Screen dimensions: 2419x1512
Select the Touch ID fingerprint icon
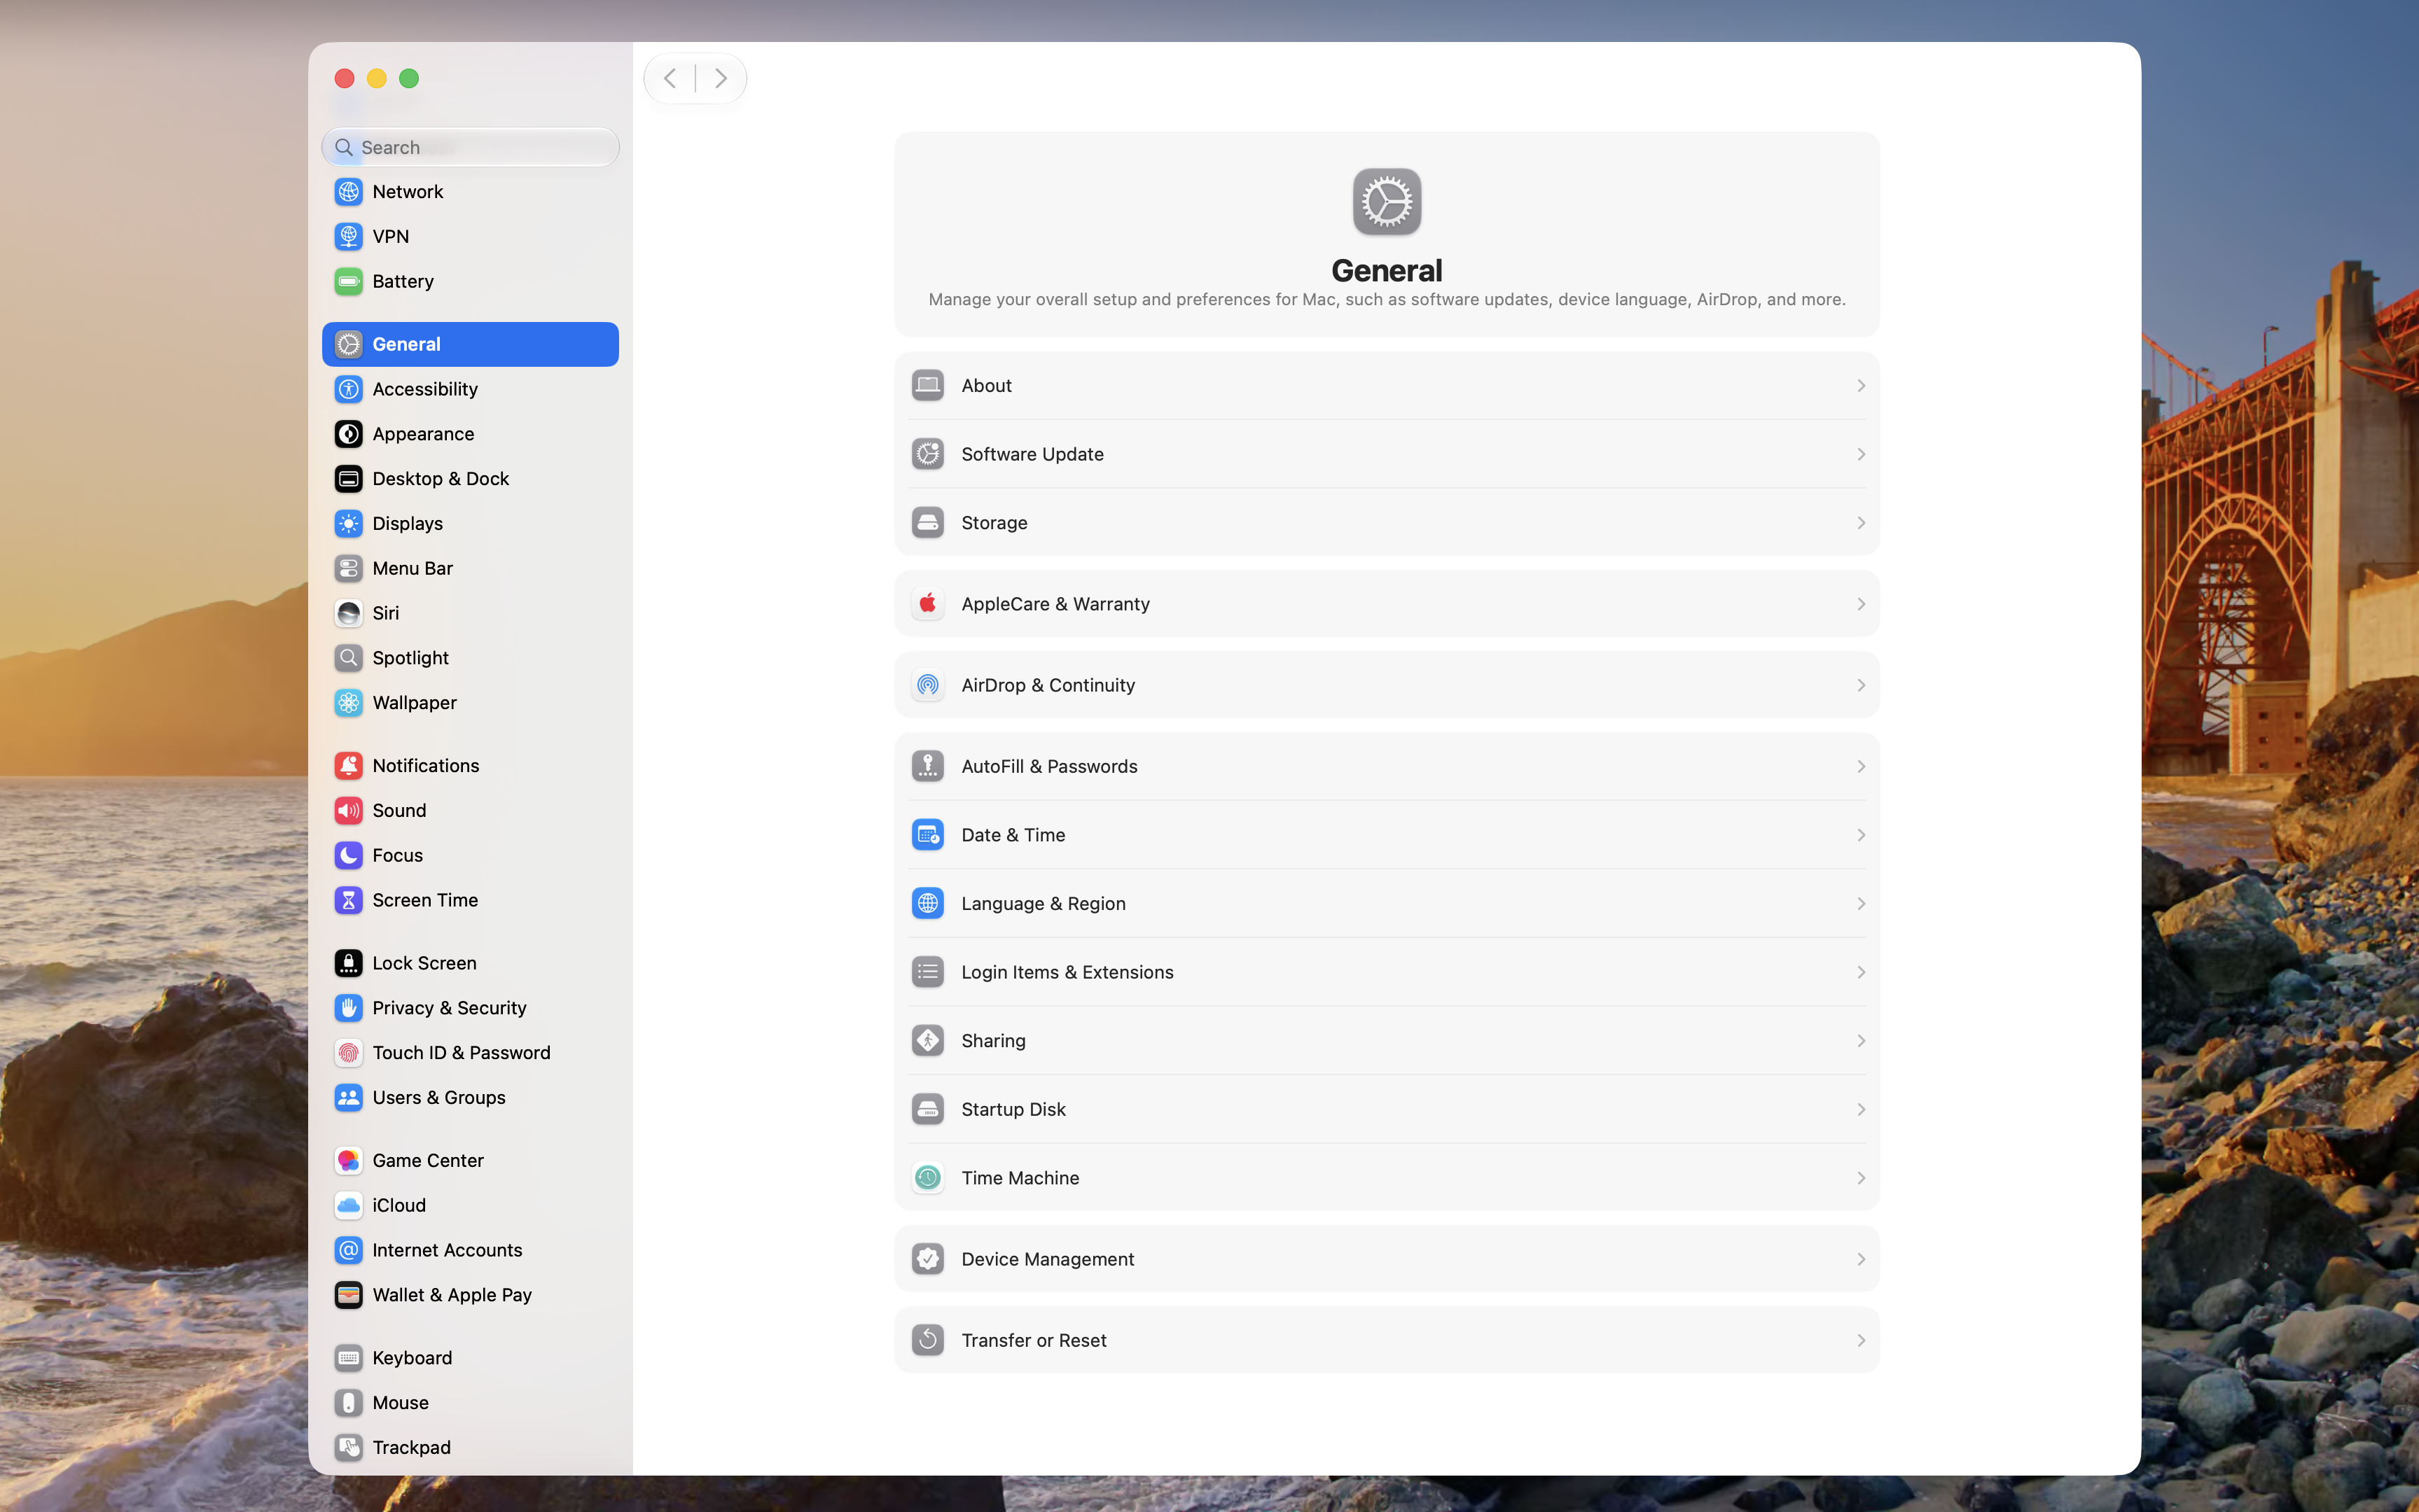coord(348,1053)
